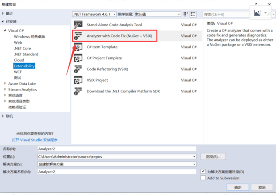The image size is (276, 195).
Task: Select Stand-Alone Code Analysis Tool template
Action: coord(137,25)
